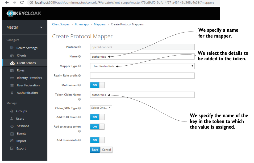
Task: Expand the Master realm selector
Action: pyautogui.click(x=24, y=27)
